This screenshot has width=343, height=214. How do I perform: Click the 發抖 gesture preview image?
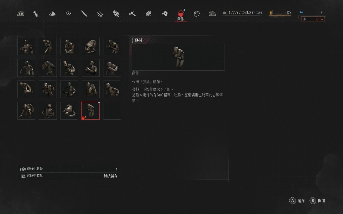[x=178, y=57]
